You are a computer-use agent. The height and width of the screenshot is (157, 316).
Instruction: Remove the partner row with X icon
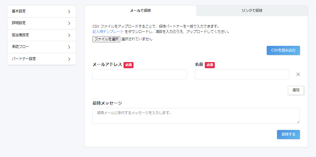point(298,74)
